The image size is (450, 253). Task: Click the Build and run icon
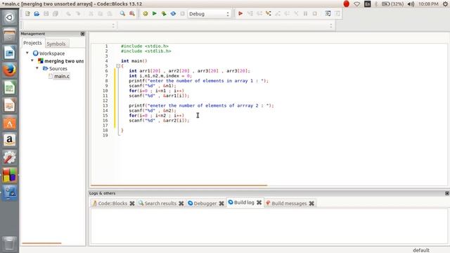point(164,13)
